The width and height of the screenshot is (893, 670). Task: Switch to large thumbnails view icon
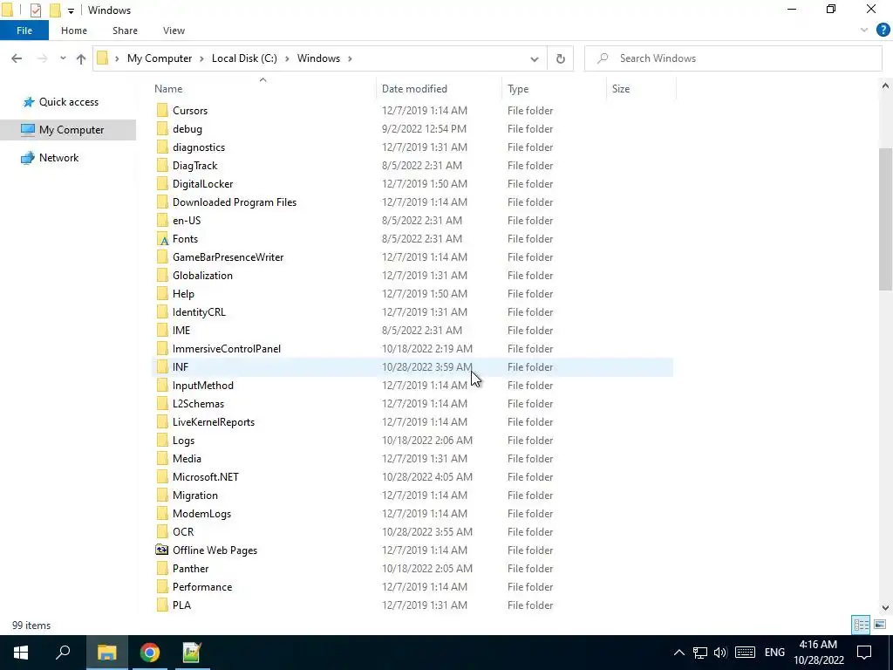tap(879, 625)
